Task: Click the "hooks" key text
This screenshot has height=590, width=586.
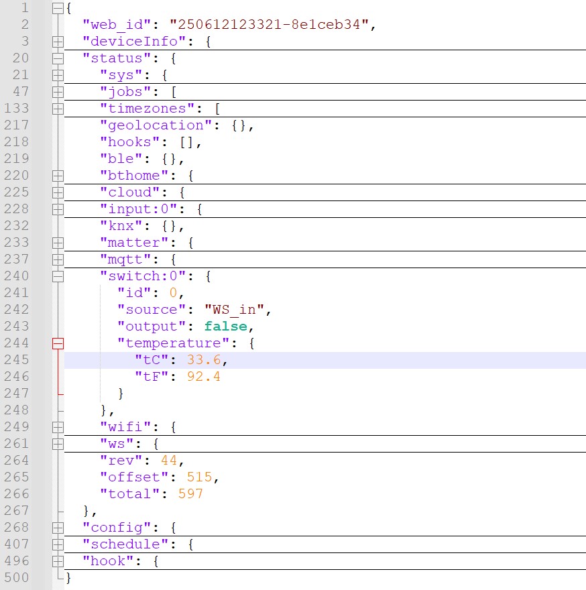Action: coord(129,142)
